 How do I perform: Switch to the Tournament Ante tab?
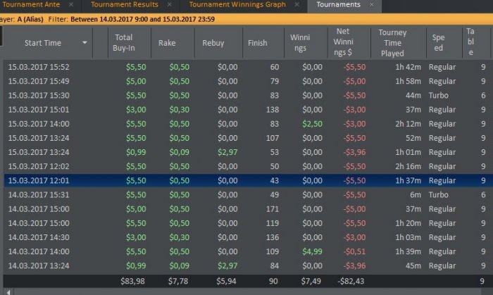coord(32,5)
